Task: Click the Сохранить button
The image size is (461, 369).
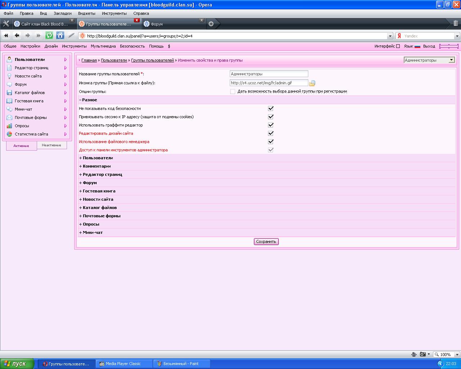Action: 266,241
